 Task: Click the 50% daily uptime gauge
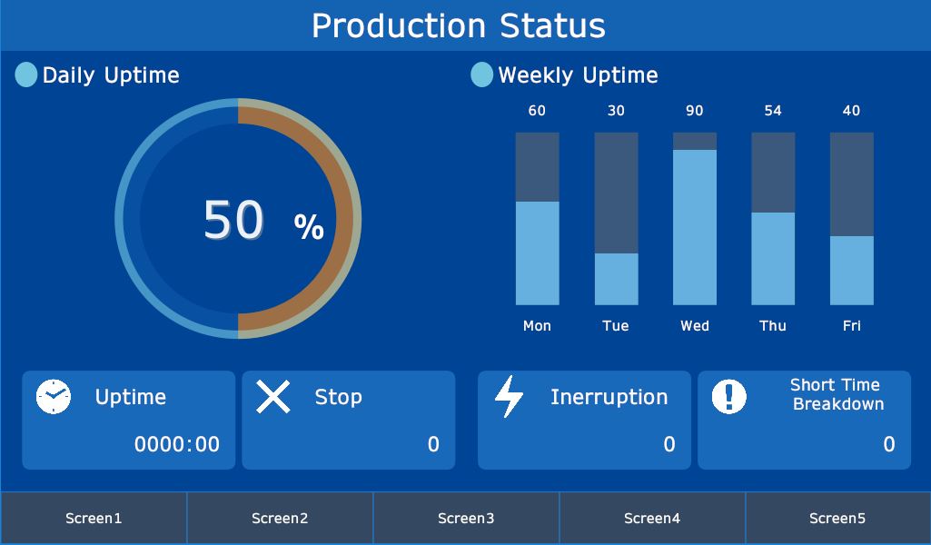[238, 219]
